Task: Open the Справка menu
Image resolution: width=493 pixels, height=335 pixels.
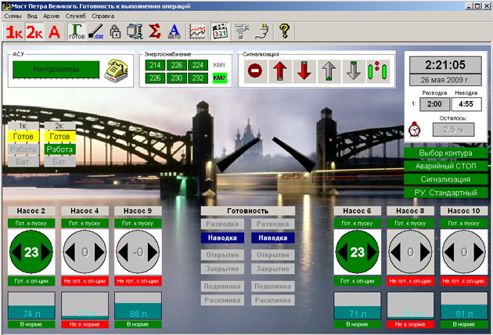Action: 103,16
